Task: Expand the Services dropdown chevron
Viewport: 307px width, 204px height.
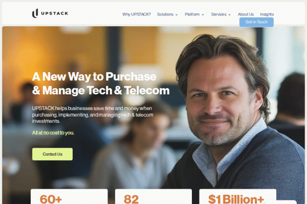Action: pyautogui.click(x=229, y=15)
